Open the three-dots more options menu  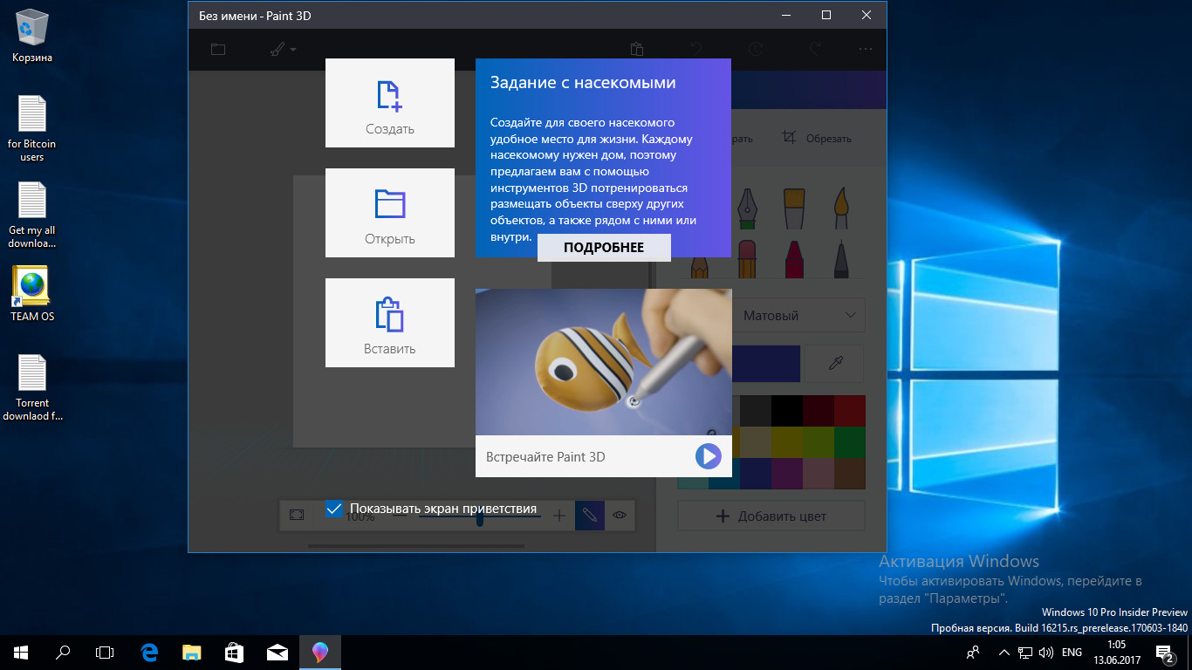[x=866, y=50]
